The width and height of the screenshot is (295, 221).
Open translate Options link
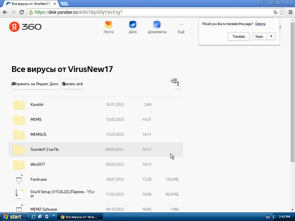coord(260,24)
